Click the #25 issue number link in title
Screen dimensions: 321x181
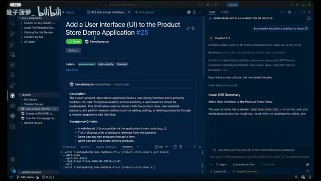pos(142,32)
